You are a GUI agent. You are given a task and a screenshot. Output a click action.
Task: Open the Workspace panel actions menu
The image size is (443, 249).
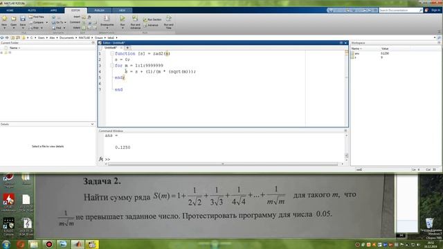point(439,43)
